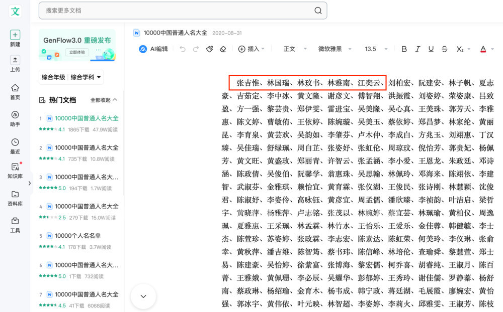Open the 正文 paragraph style menu
This screenshot has width=503, height=312.
point(293,49)
